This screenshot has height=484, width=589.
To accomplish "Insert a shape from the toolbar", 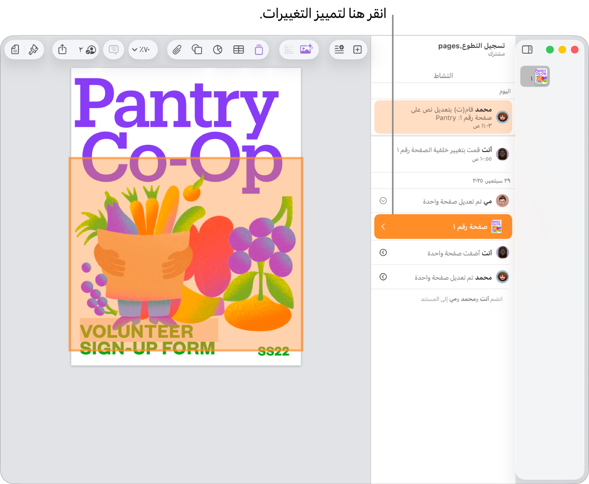I will [x=197, y=49].
